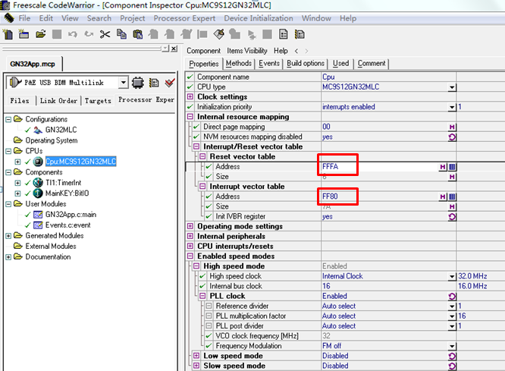Open High speed clock source dropdown
This screenshot has height=371, width=505.
click(452, 277)
